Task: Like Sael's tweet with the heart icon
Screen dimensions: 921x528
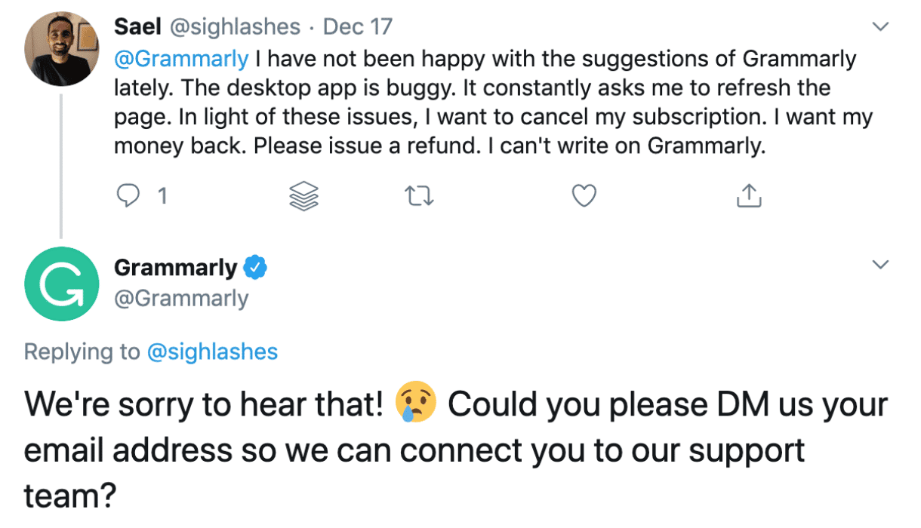Action: point(583,195)
